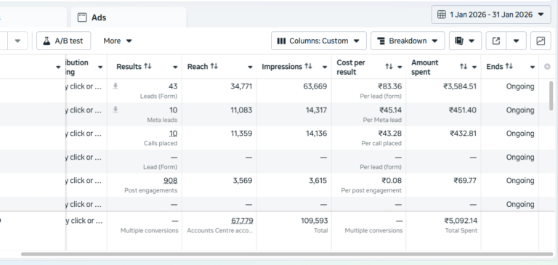Open Columns: Custom dropdown

tap(318, 41)
